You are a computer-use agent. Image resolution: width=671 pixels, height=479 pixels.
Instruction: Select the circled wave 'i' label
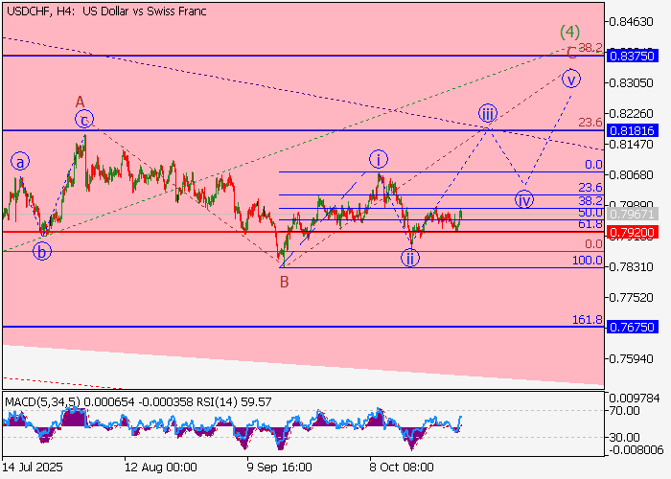point(379,159)
